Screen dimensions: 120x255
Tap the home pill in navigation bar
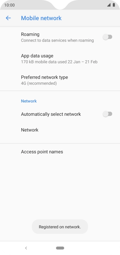pos(60,248)
